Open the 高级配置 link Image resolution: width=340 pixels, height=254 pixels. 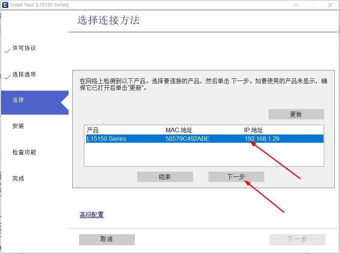91,215
